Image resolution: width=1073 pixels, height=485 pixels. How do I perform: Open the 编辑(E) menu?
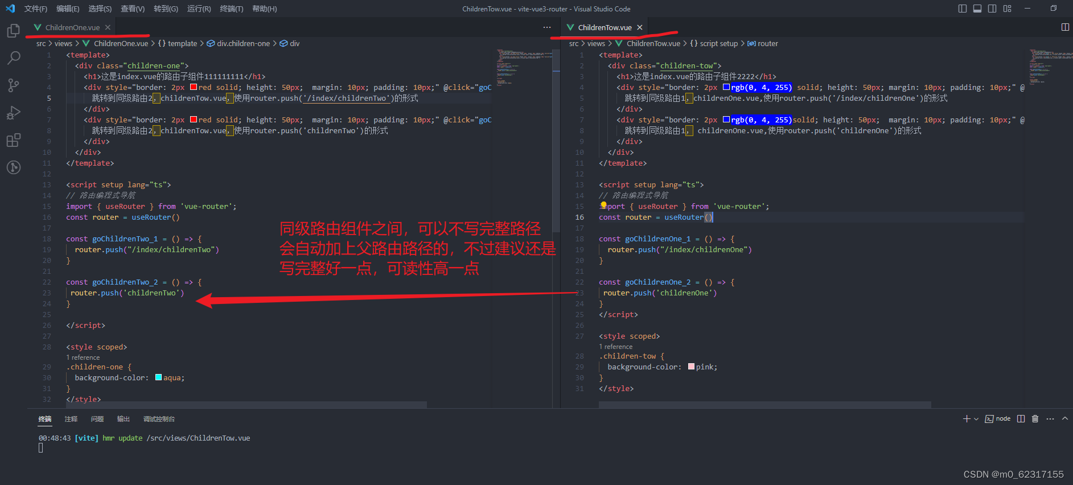pos(68,9)
